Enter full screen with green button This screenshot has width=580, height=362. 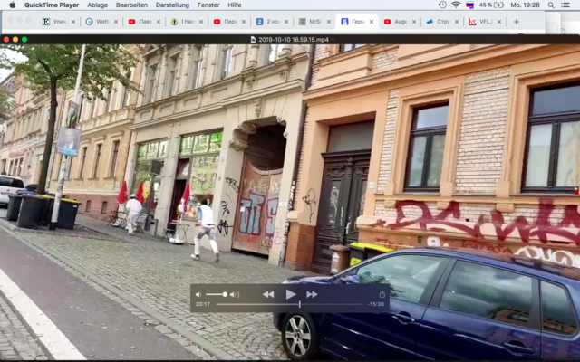(24, 39)
